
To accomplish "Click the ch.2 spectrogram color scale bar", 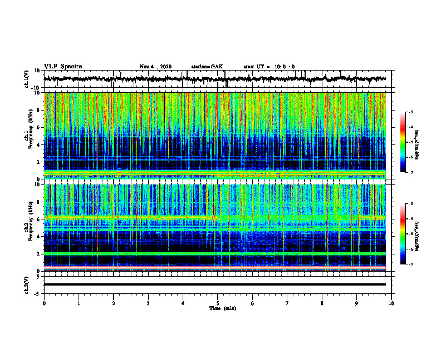I will click(x=403, y=234).
